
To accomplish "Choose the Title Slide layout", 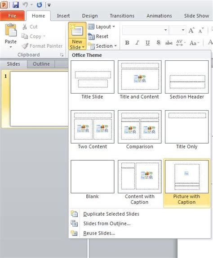I will (x=93, y=80).
